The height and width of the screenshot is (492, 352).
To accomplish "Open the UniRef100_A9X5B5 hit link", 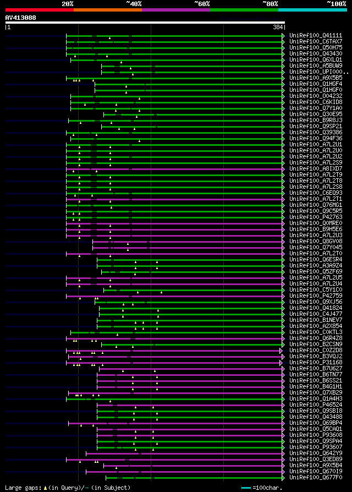I will point(316,78).
